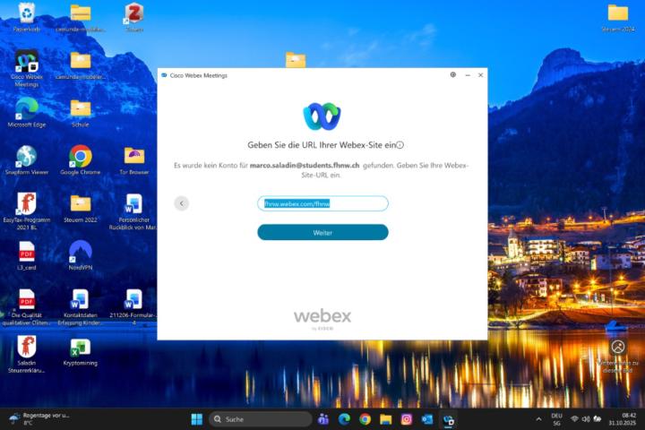
Task: Click the volume speaker tray icon
Action: [x=586, y=419]
